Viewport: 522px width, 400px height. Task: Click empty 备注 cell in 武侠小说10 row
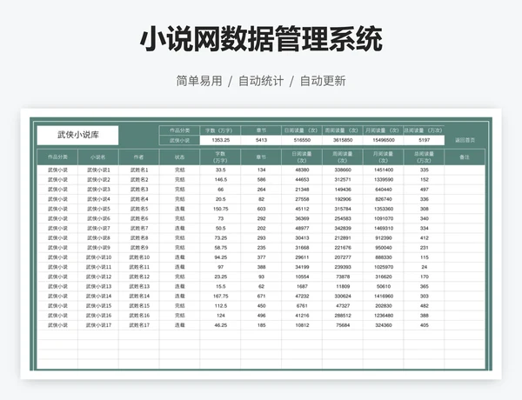coord(465,257)
